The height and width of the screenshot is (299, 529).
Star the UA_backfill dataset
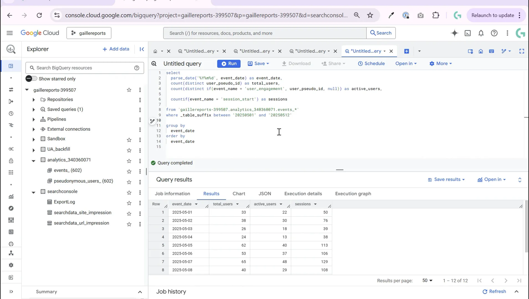coord(129,150)
